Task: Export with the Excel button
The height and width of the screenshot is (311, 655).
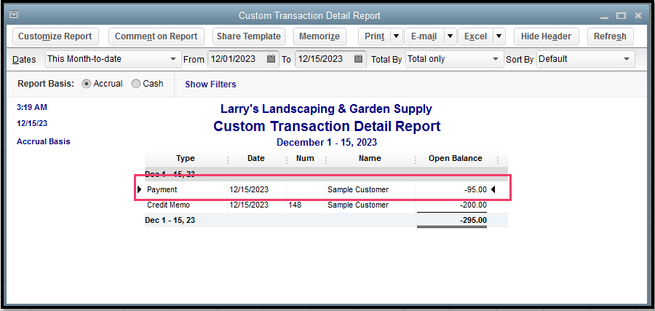Action: click(x=476, y=36)
